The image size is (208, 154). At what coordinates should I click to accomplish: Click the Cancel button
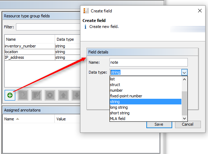(188, 125)
